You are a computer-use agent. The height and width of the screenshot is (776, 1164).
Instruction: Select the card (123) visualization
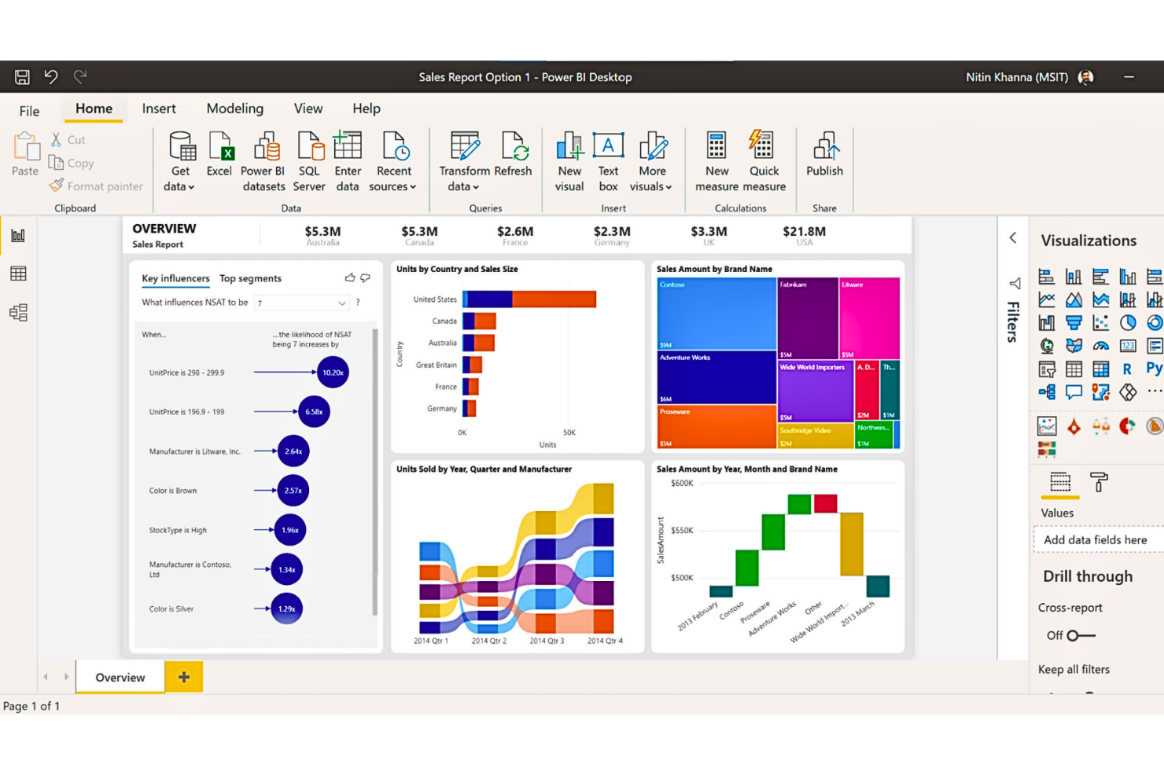(x=1127, y=345)
